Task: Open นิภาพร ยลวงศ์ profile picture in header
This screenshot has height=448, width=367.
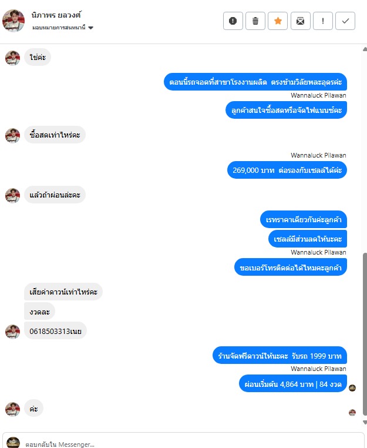Action: coord(14,21)
